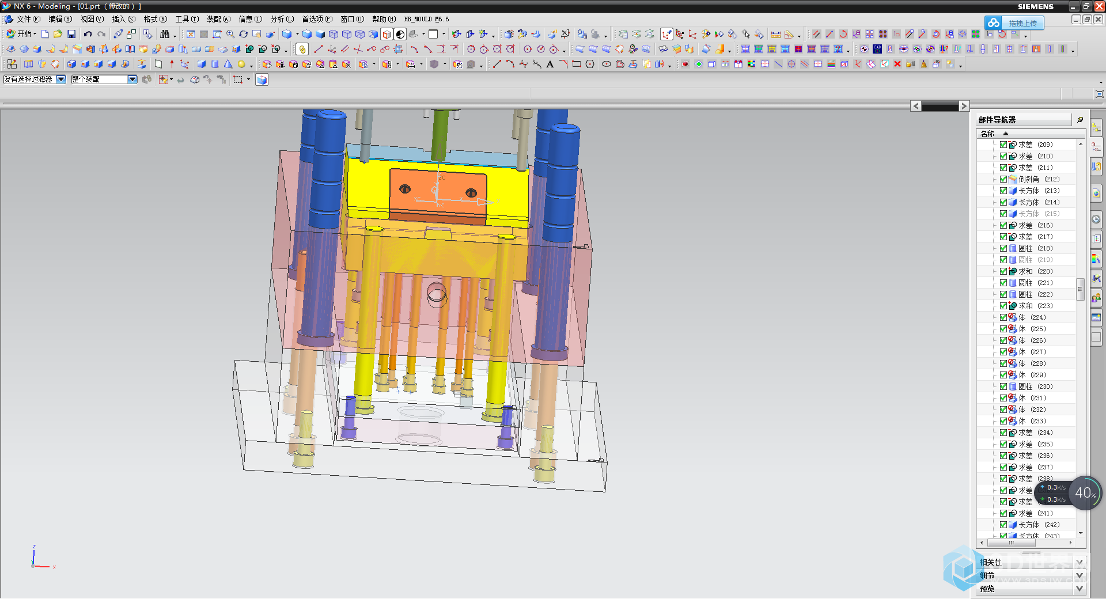Open the 编辑(E) menu

pyautogui.click(x=60, y=19)
